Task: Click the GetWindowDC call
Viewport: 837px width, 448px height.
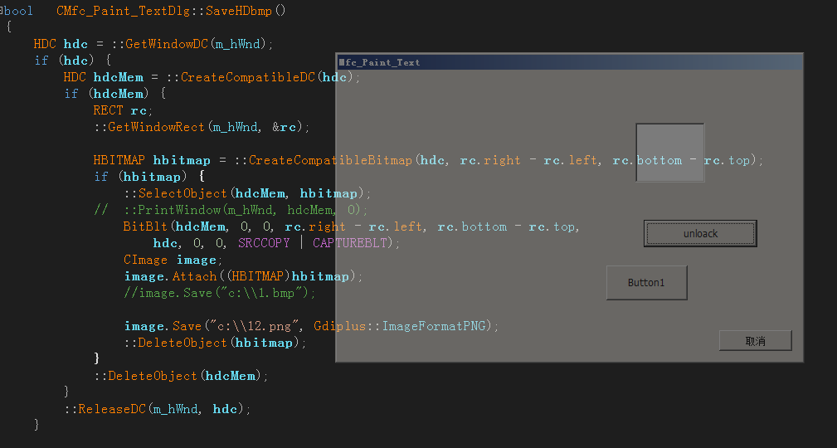Action: 167,44
